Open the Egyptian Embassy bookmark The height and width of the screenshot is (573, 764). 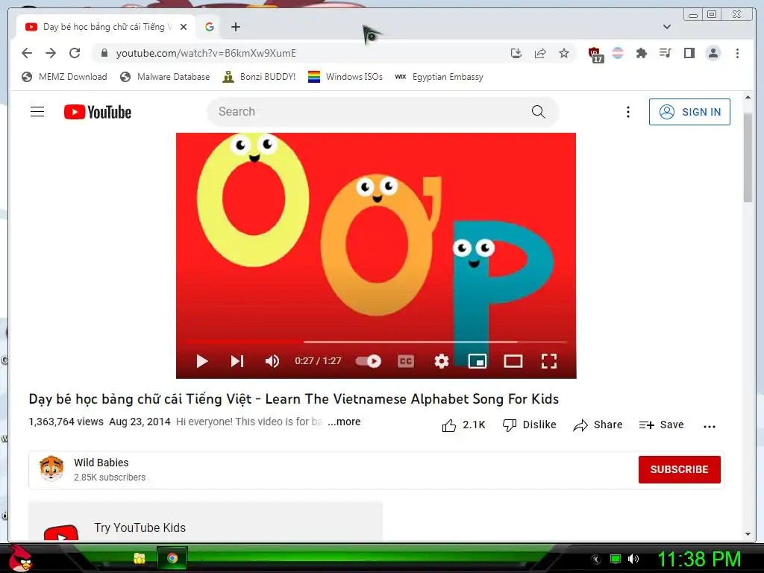(439, 77)
